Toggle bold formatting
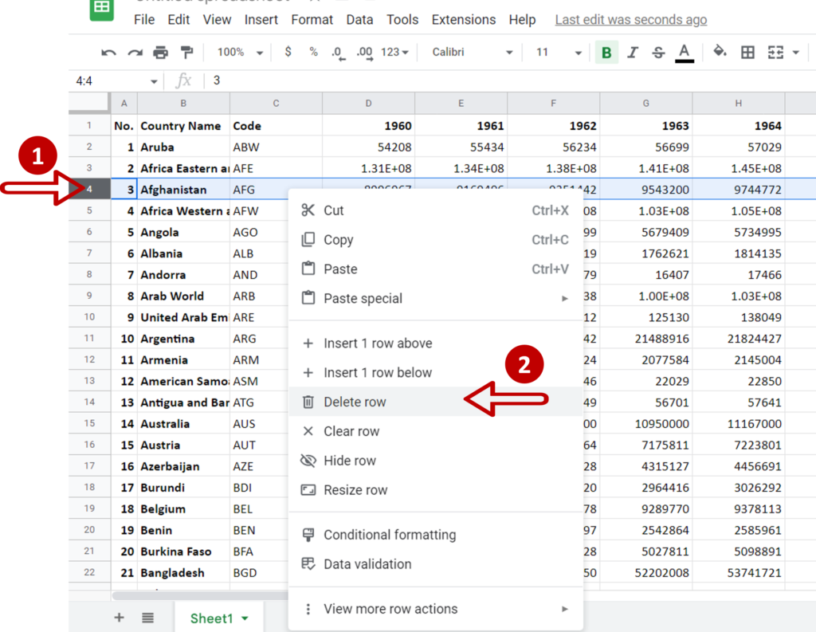Image resolution: width=816 pixels, height=632 pixels. coord(606,52)
